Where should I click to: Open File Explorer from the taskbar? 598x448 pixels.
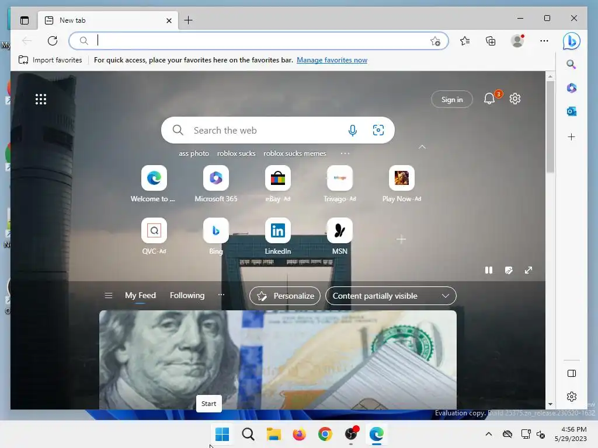coord(273,434)
